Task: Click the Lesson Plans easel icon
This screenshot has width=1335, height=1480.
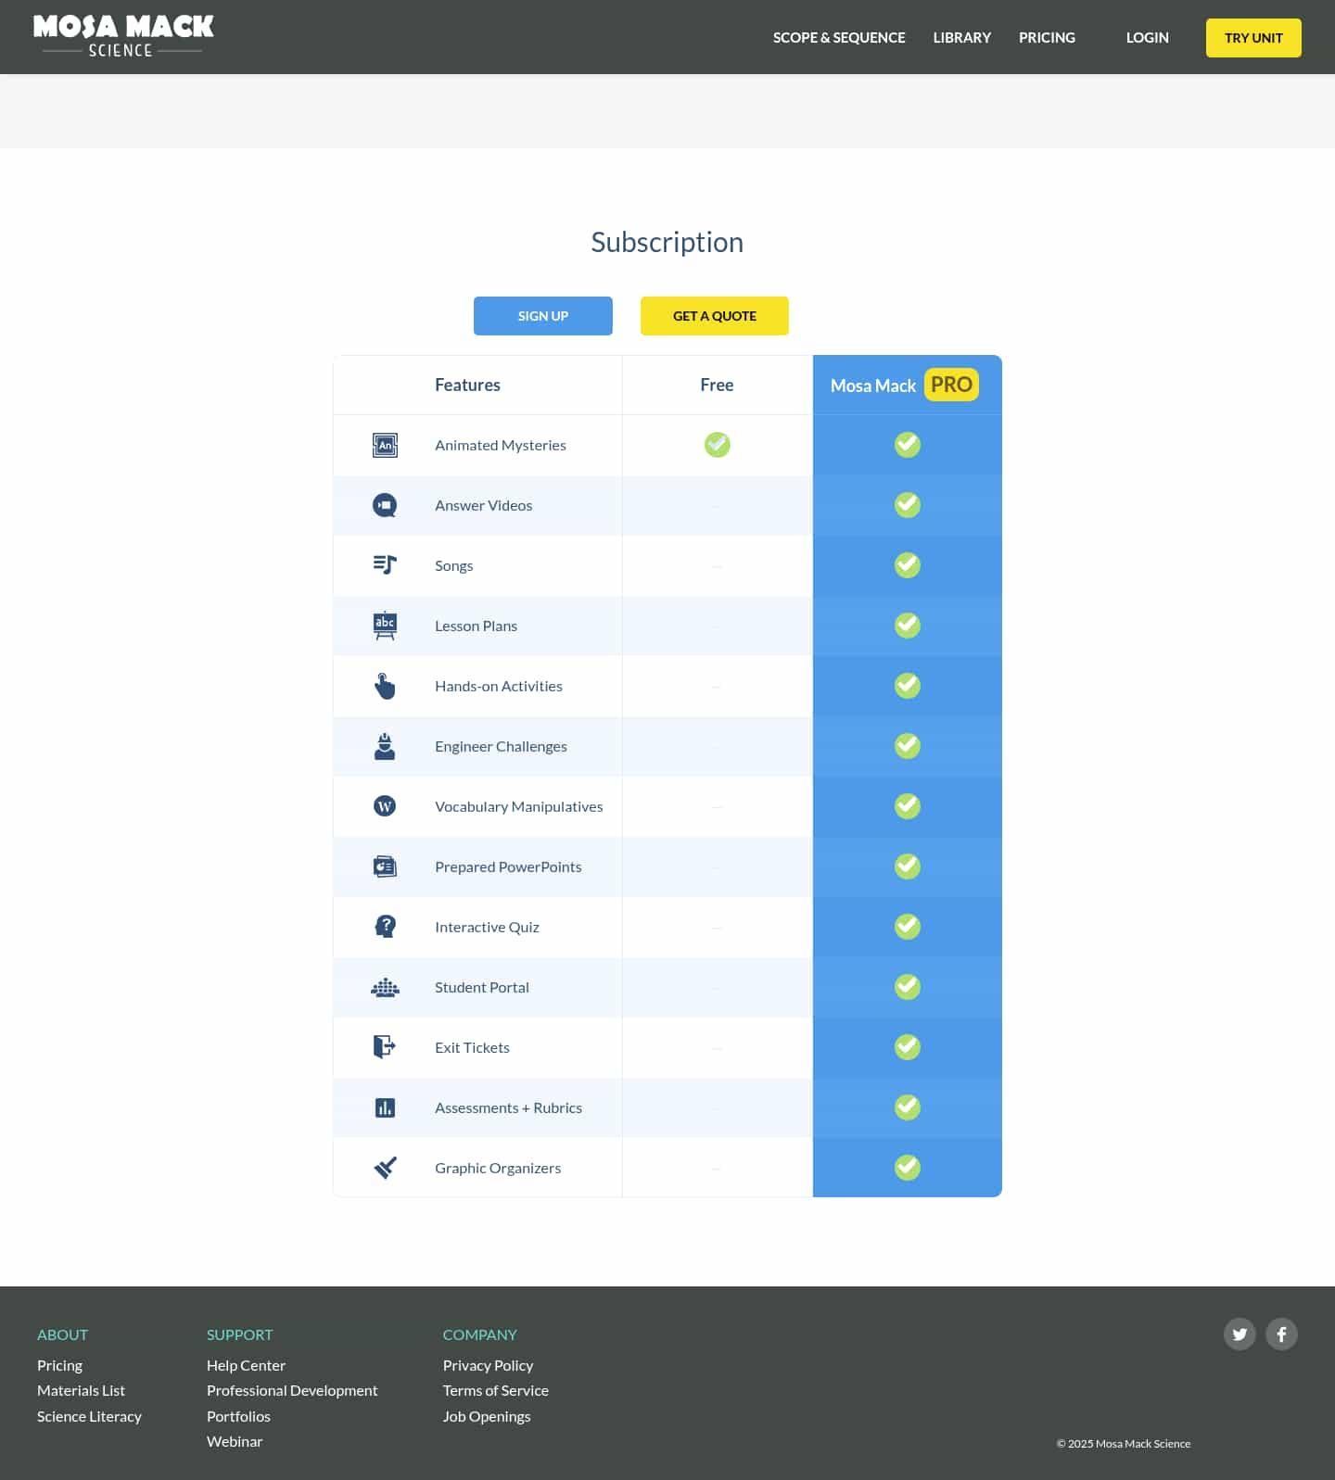Action: (385, 626)
